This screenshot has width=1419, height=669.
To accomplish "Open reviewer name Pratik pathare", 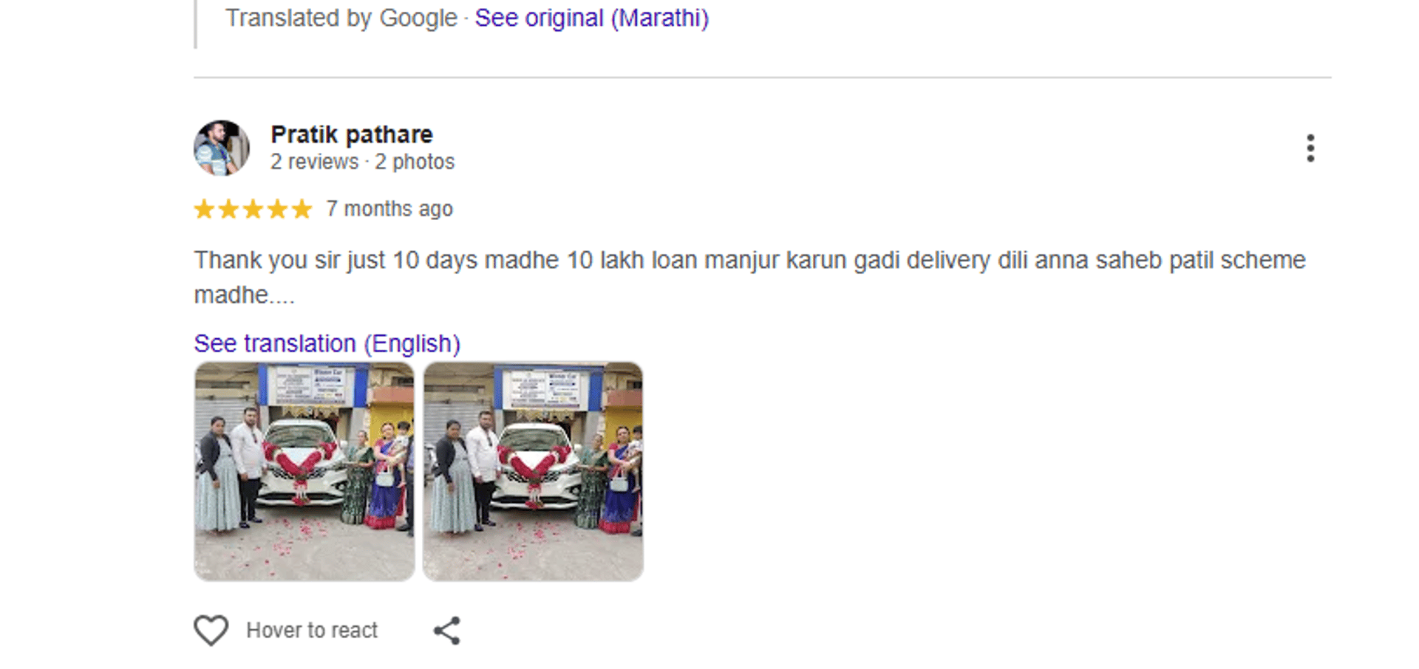I will [x=352, y=134].
